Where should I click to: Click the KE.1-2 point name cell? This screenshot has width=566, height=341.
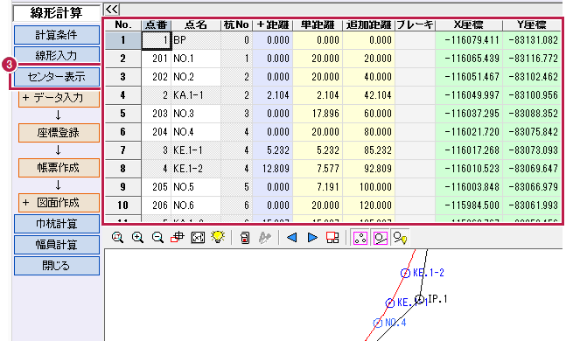click(196, 169)
